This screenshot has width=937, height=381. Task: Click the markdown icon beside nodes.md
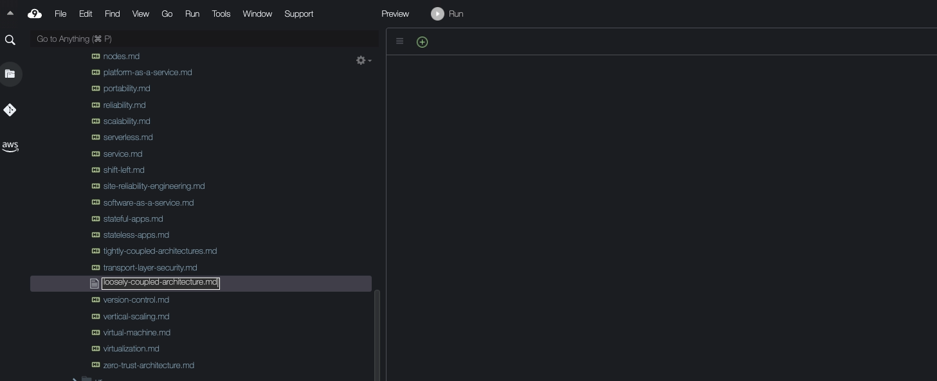(96, 56)
